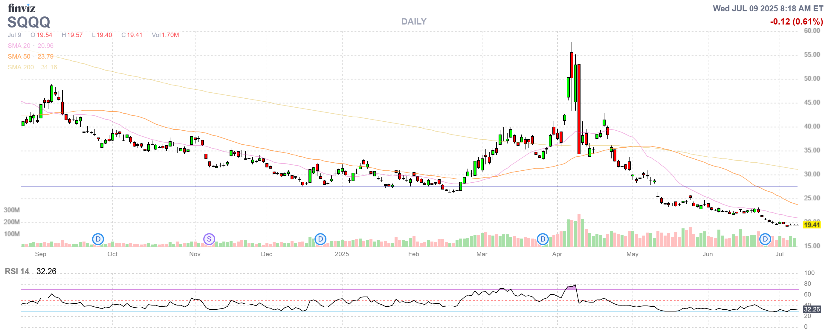Click the SMA 200 legend label
This screenshot has height=336, width=831.
[21, 67]
